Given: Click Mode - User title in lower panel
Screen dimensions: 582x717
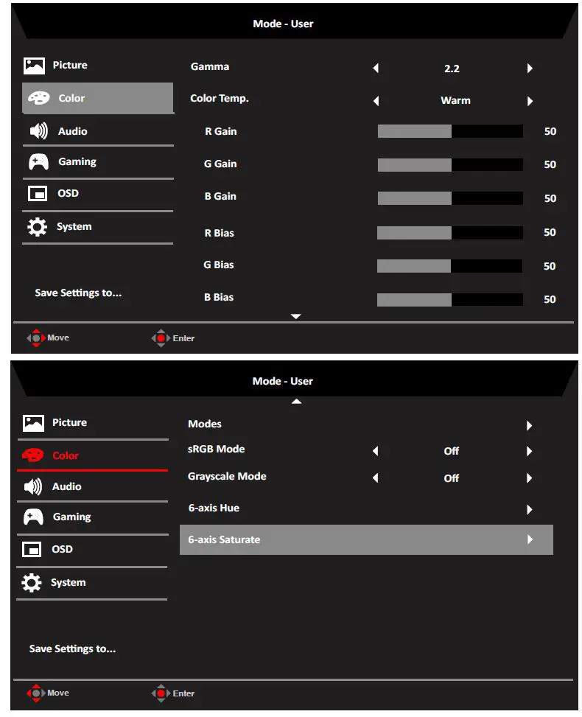Looking at the screenshot, I should click(283, 382).
